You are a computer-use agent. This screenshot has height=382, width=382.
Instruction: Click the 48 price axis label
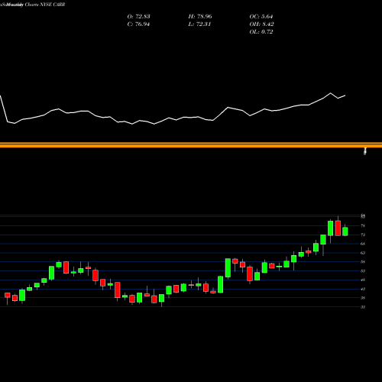tap(363, 280)
